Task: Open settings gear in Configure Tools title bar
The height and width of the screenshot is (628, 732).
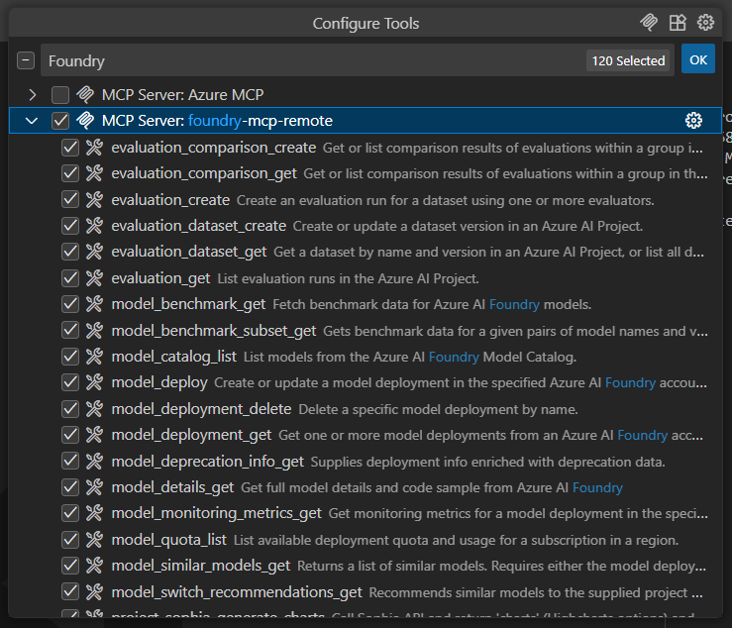Action: pyautogui.click(x=705, y=23)
